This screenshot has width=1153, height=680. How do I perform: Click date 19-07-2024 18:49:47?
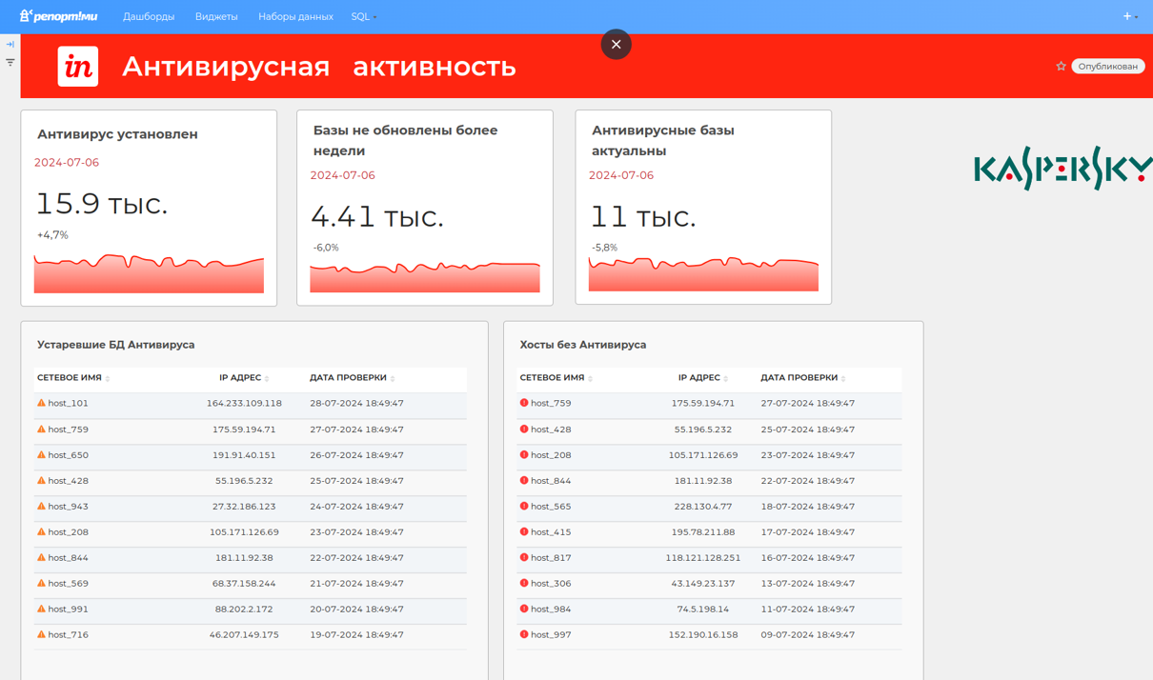(356, 635)
